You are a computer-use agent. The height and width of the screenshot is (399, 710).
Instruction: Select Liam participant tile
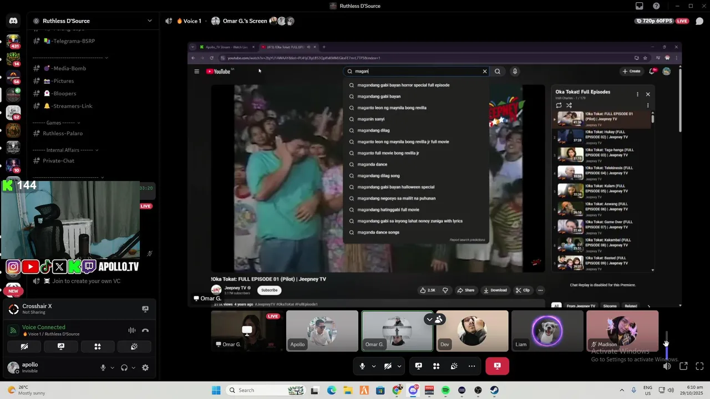coord(547,331)
